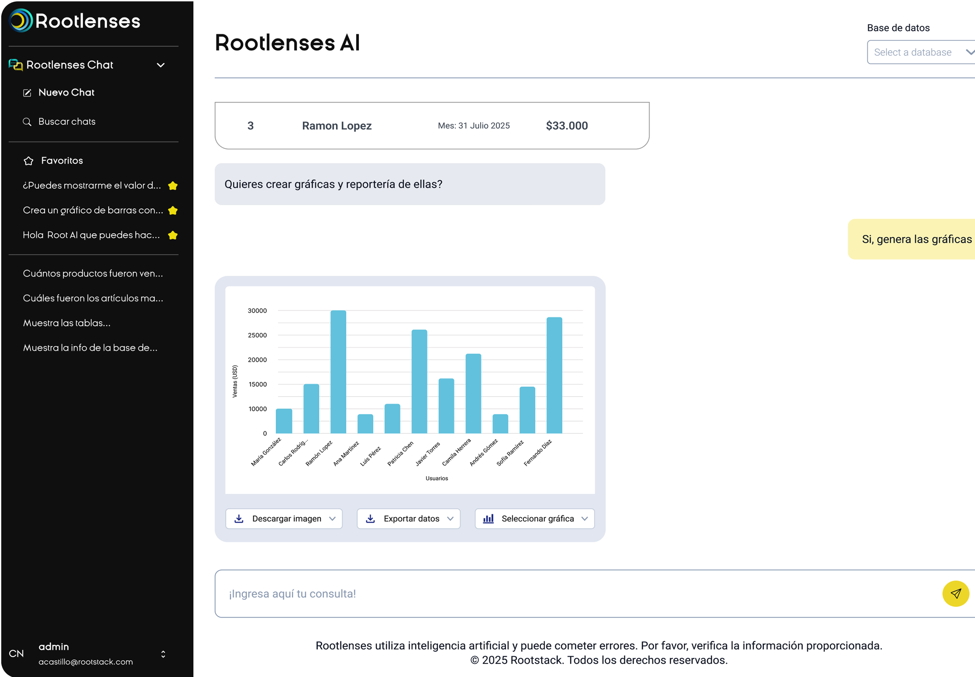Select the chat 'Muestra las tablas...'
The width and height of the screenshot is (975, 677).
pyautogui.click(x=66, y=323)
